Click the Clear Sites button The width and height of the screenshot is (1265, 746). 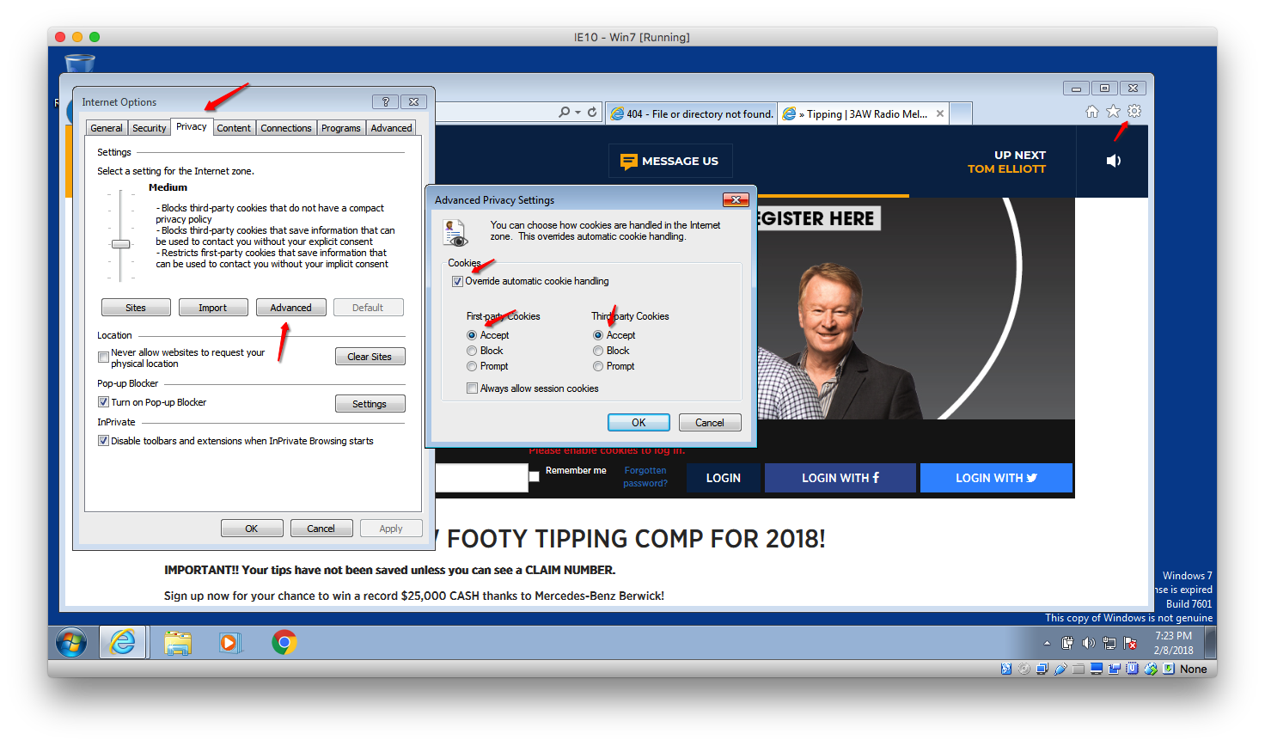[x=370, y=357]
